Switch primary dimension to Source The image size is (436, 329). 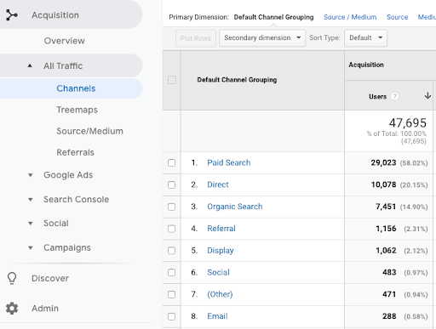coord(397,17)
